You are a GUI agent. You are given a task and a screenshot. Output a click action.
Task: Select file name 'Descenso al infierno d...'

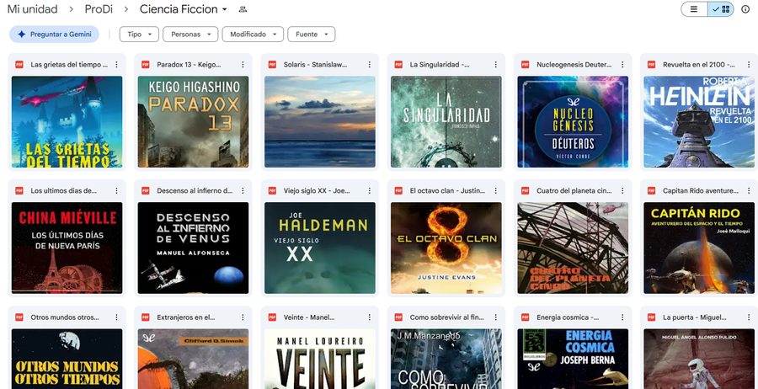195,191
